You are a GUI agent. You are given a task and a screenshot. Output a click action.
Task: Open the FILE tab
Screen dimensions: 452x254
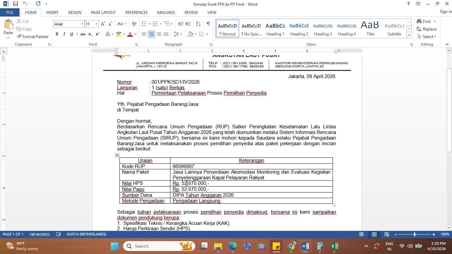click(x=10, y=12)
